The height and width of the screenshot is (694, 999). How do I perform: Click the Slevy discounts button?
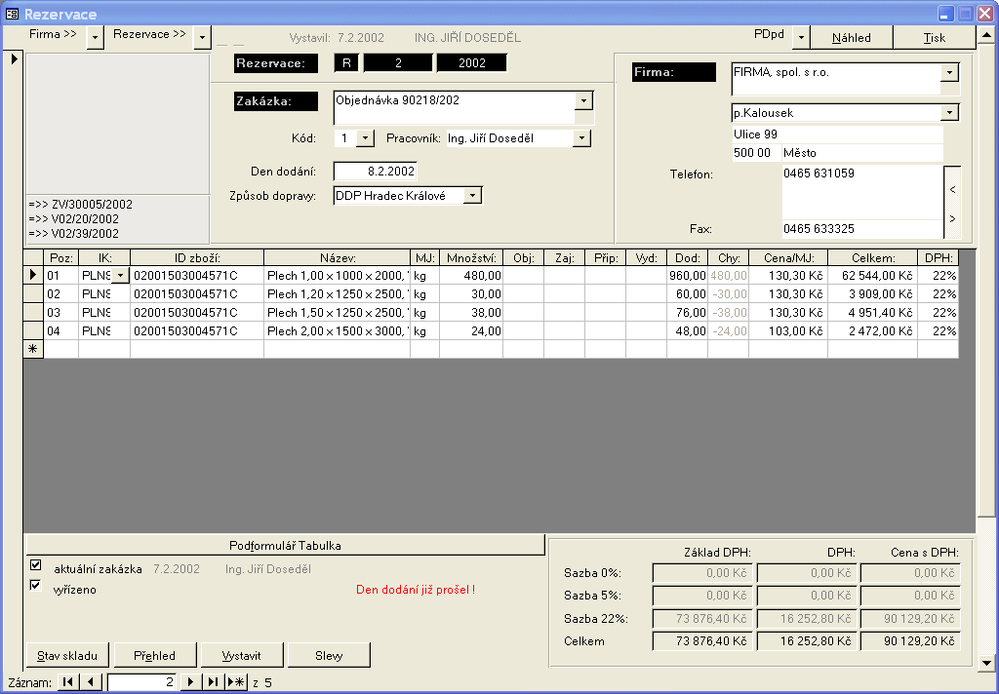329,655
